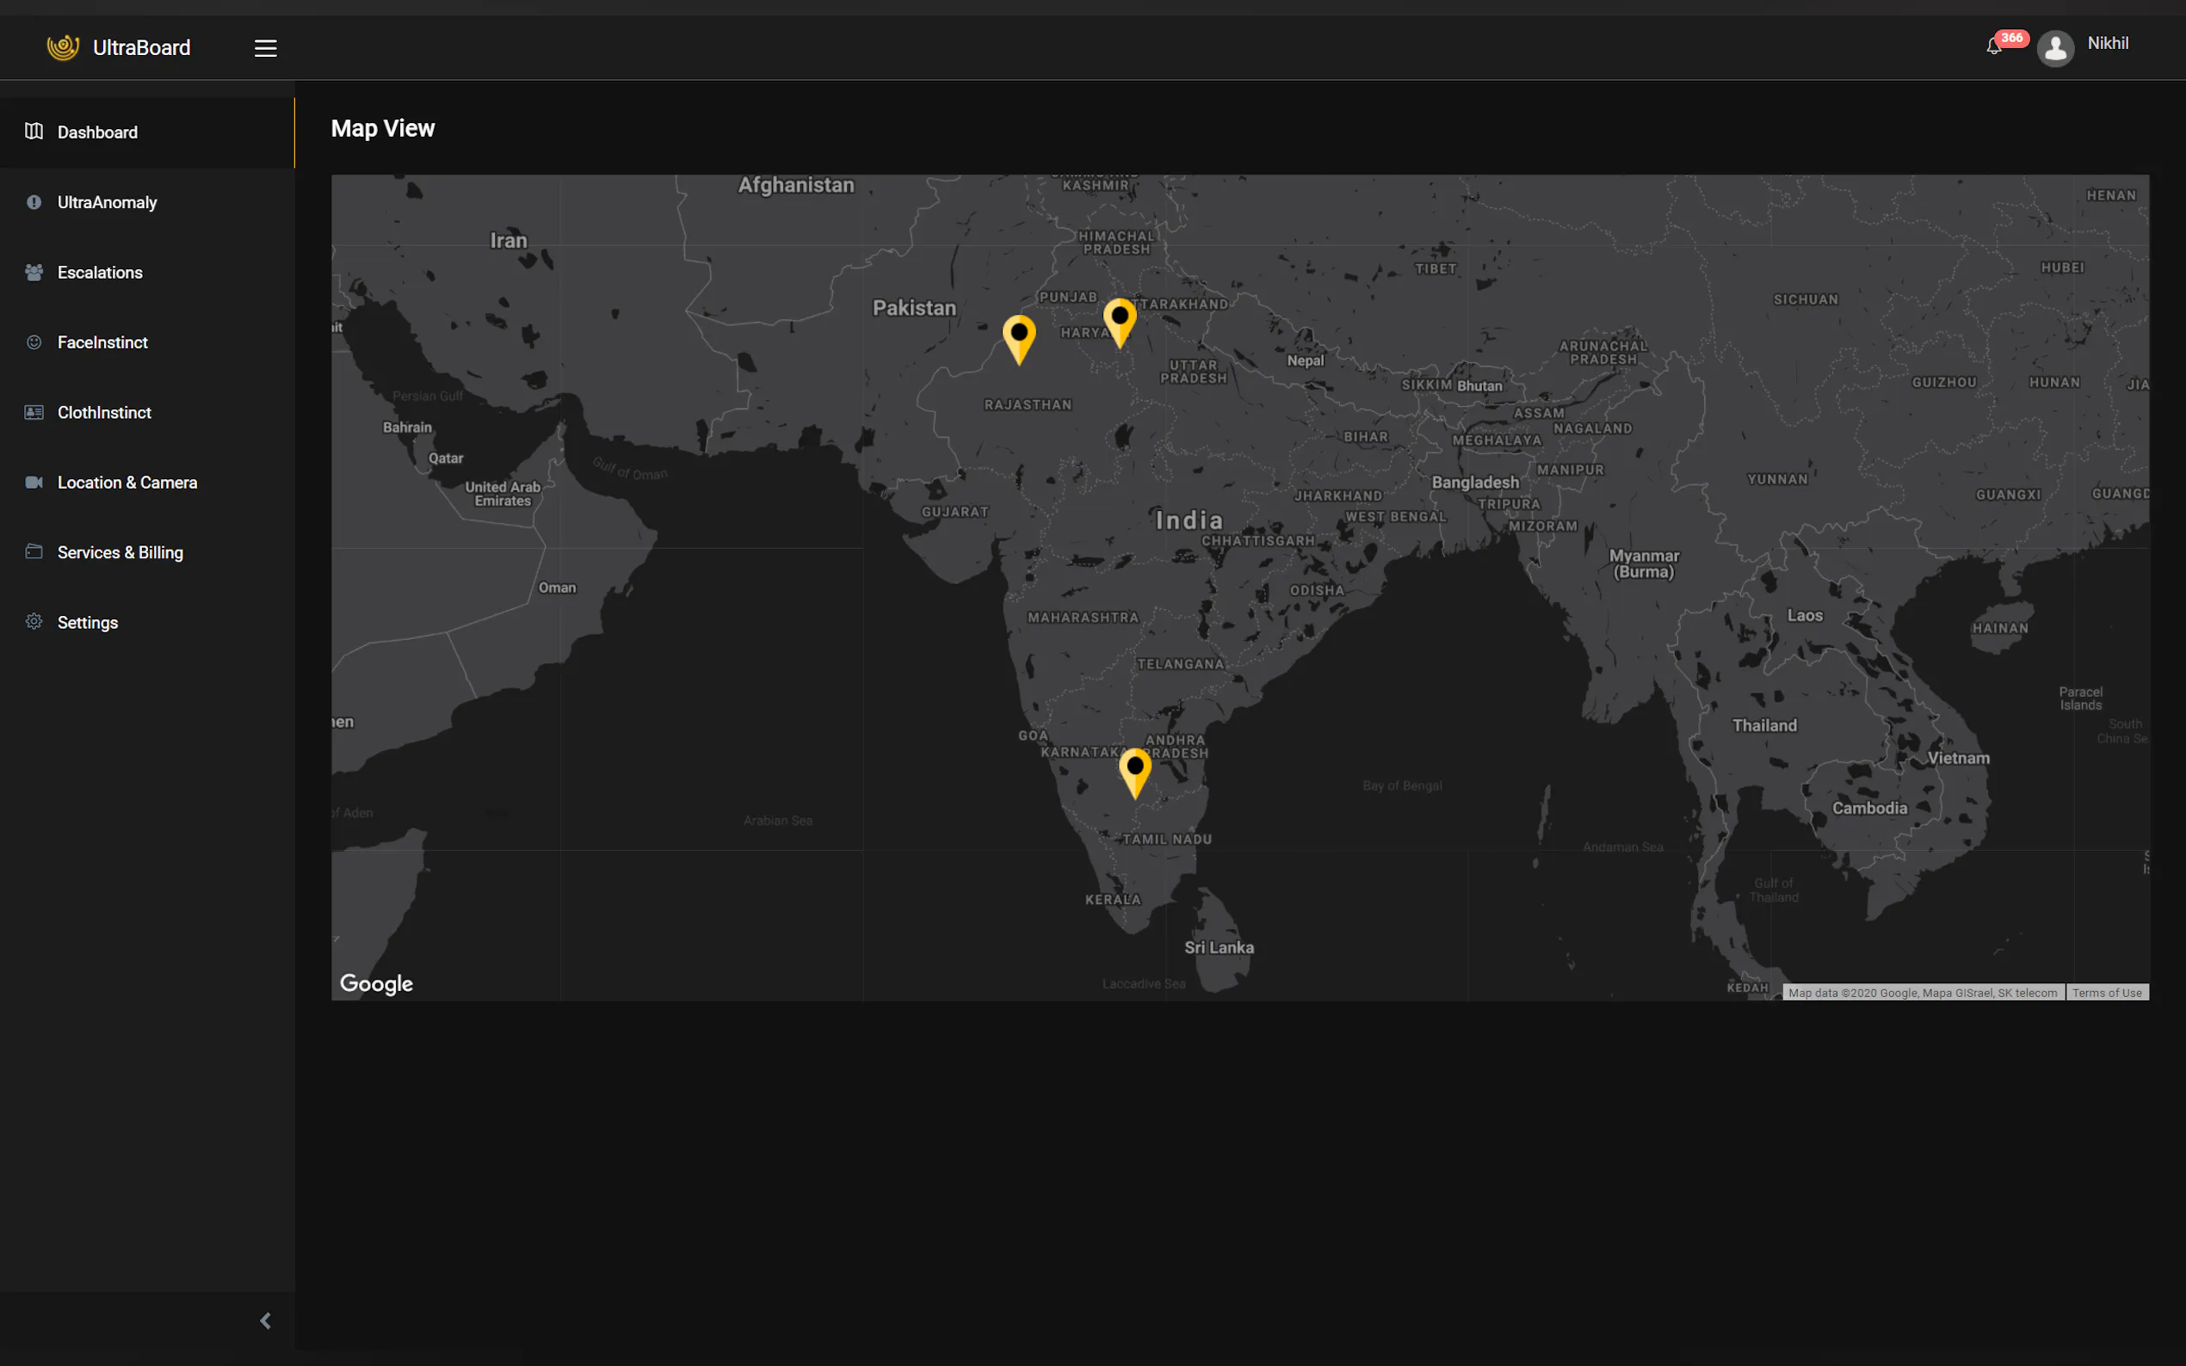Click the Dashboard map icon in sidebar
Image resolution: width=2186 pixels, height=1366 pixels.
pyautogui.click(x=34, y=132)
